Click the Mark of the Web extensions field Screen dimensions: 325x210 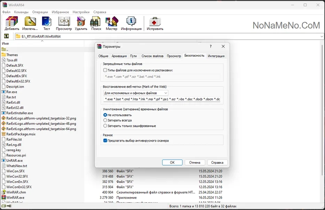[162, 99]
